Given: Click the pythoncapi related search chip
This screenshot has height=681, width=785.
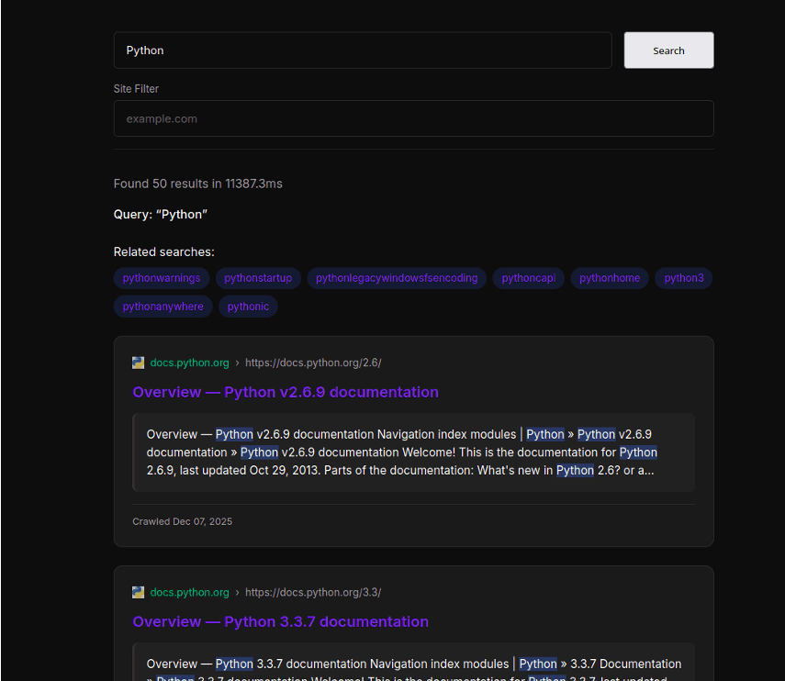Looking at the screenshot, I should click(x=528, y=278).
